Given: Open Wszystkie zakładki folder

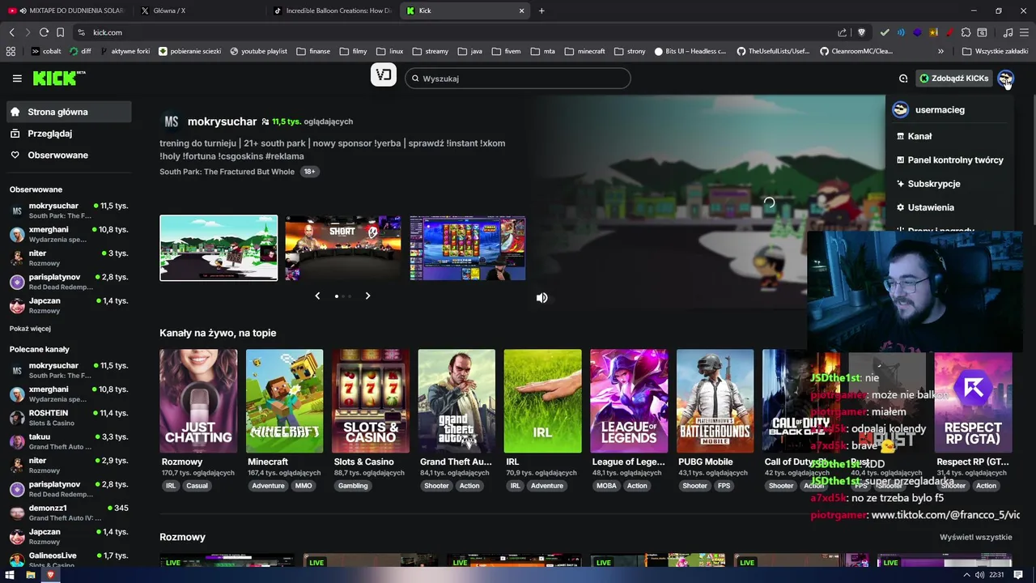Looking at the screenshot, I should pos(995,51).
